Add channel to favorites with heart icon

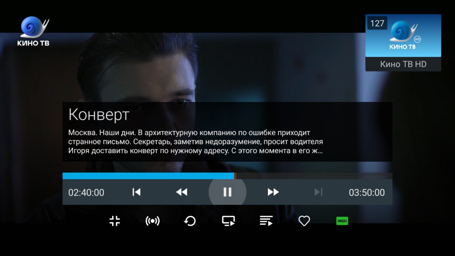point(304,221)
